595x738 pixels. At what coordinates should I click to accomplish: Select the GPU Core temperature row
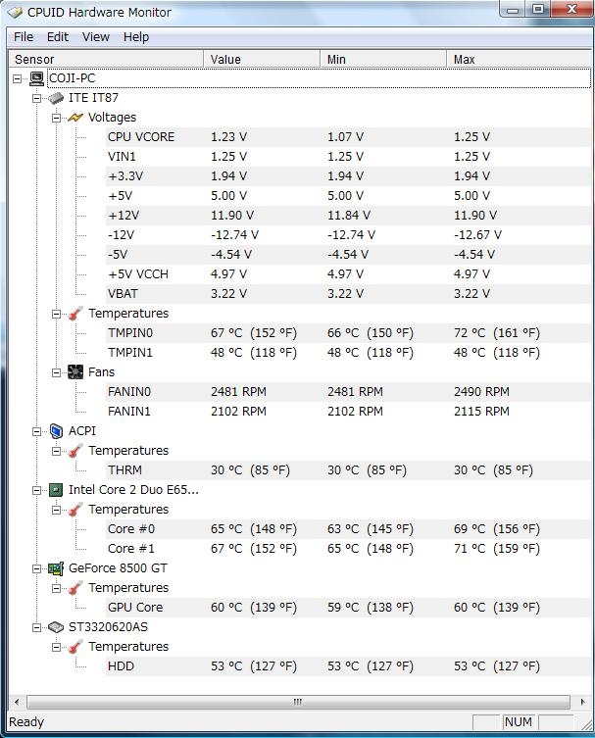135,608
